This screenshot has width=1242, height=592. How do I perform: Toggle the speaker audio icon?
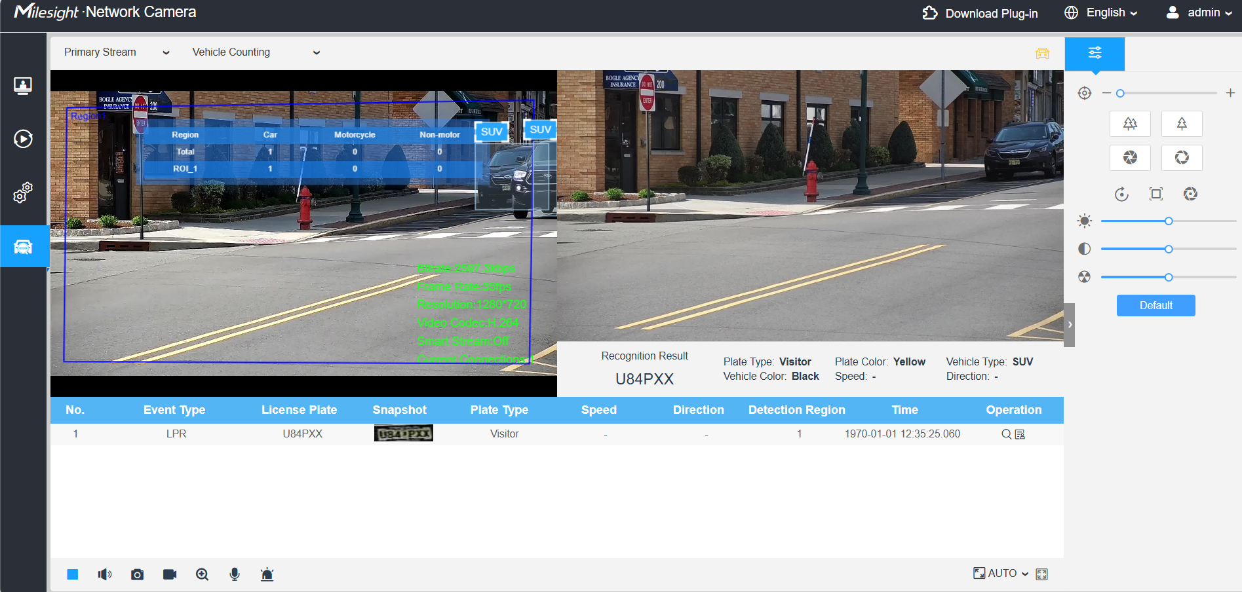(105, 574)
